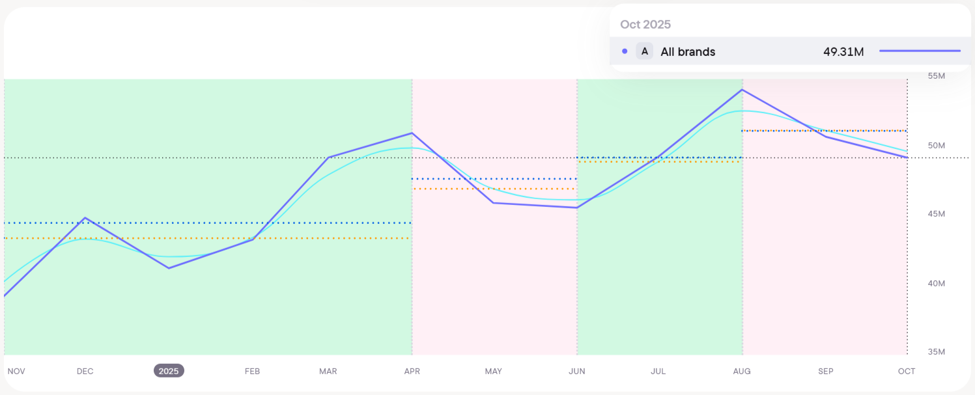Click the 55M label on the y-axis

pos(936,76)
